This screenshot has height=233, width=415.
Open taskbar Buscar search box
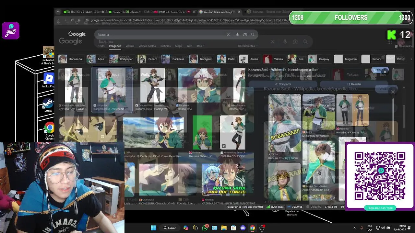[x=170, y=228]
